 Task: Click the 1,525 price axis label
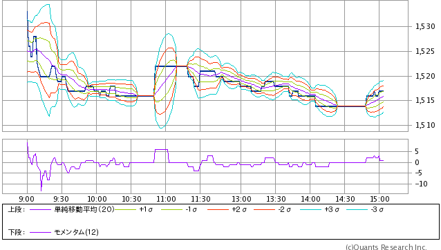[x=425, y=51]
